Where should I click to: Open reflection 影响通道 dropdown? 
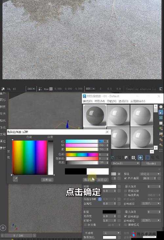[x=151, y=203]
